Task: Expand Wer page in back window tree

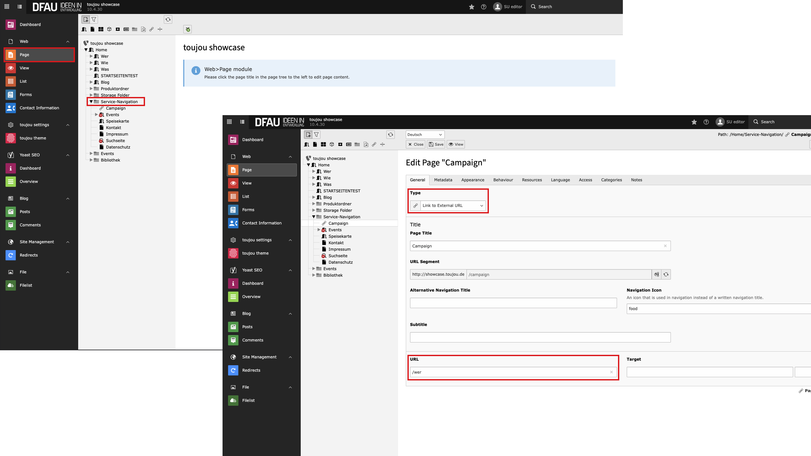Action: (x=91, y=56)
